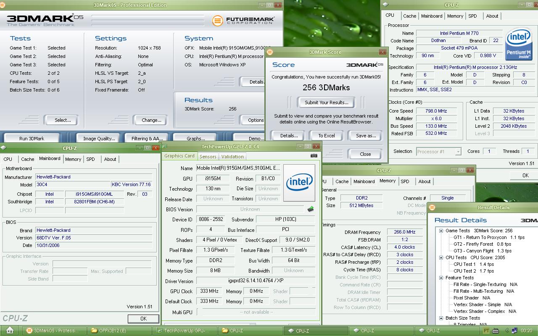
Task: Click the network connection tray icon
Action: click(514, 331)
